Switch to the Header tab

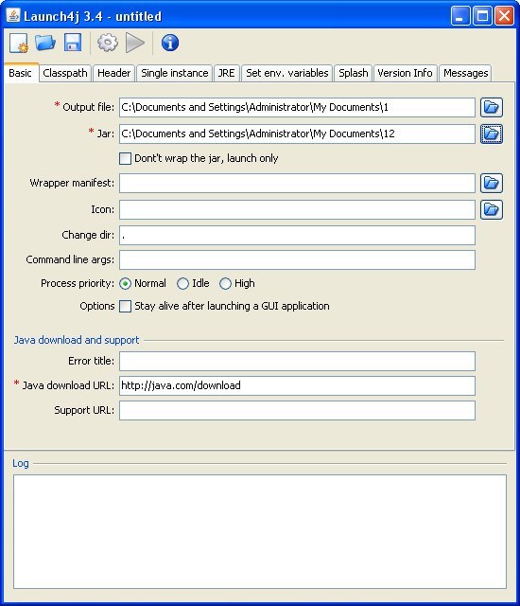point(113,73)
